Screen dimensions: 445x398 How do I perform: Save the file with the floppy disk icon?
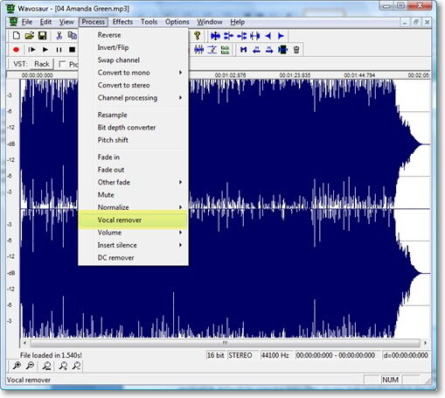(x=43, y=36)
